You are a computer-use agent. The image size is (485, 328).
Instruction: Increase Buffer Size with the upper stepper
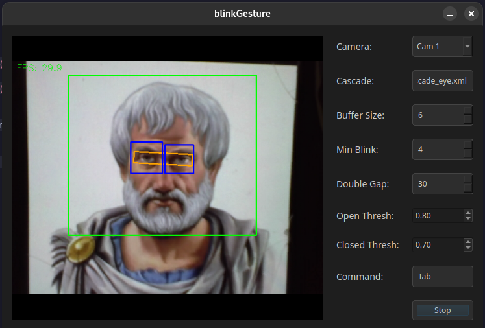point(468,111)
